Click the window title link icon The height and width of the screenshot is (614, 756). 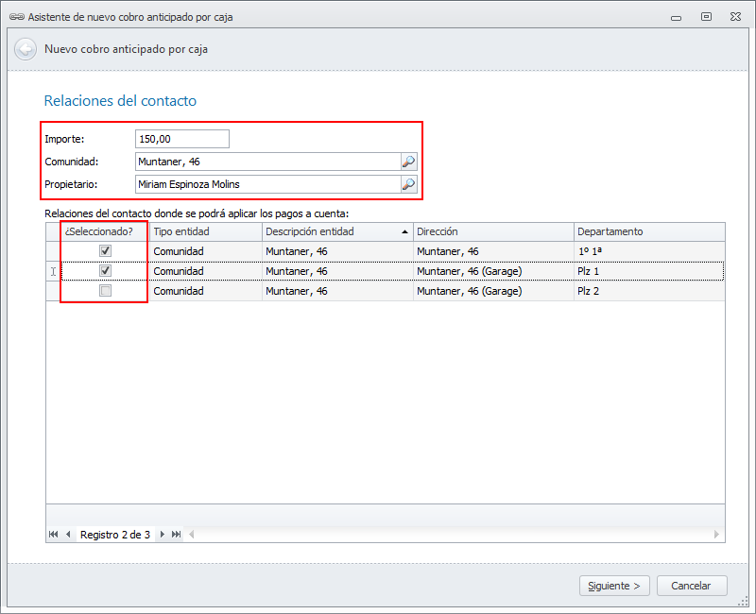coord(16,17)
